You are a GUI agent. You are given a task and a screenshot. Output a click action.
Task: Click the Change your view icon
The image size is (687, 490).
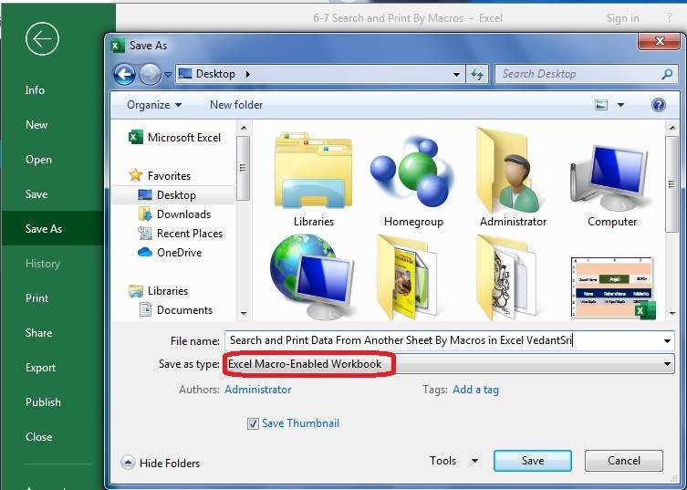coord(601,105)
